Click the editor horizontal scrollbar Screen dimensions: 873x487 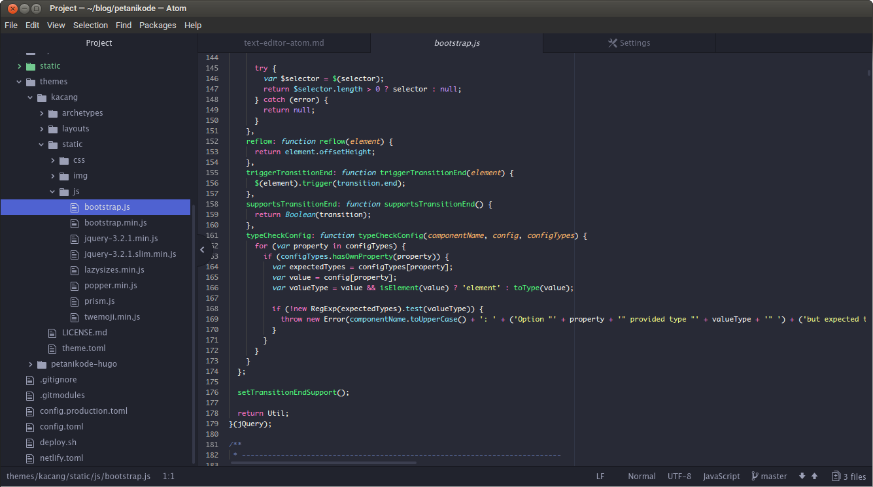(x=323, y=463)
